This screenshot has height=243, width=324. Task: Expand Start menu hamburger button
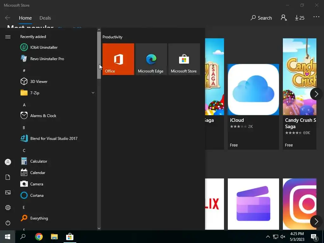coord(8,37)
